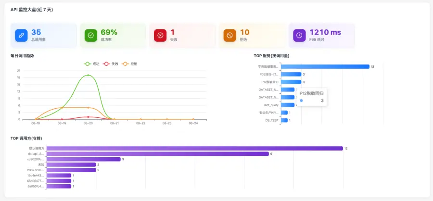Click the 安全生产KPI blue bar

click(284, 113)
